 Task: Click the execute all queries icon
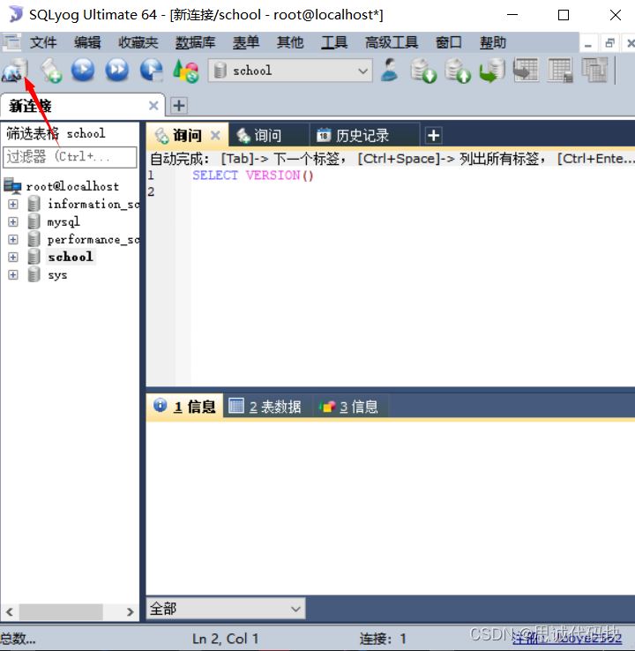point(117,71)
